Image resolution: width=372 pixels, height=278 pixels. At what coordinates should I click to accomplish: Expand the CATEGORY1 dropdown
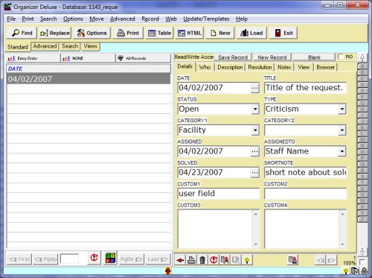(255, 130)
